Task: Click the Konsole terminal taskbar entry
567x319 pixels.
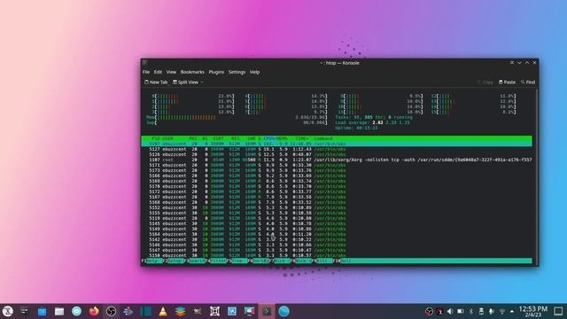Action: tap(267, 311)
